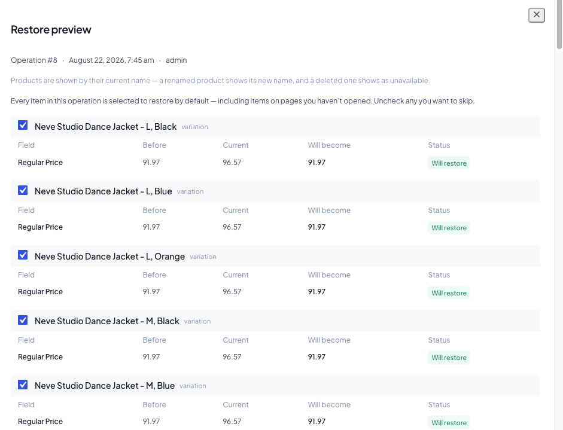Image resolution: width=563 pixels, height=430 pixels.
Task: Toggle the M, Blue variation checkbox
Action: 23,385
